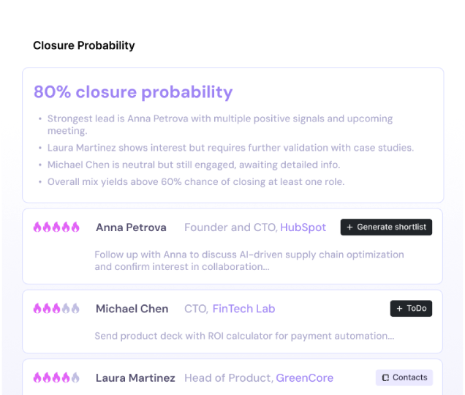Expand Michael's truncated product deck note
The height and width of the screenshot is (395, 465).
point(244,336)
